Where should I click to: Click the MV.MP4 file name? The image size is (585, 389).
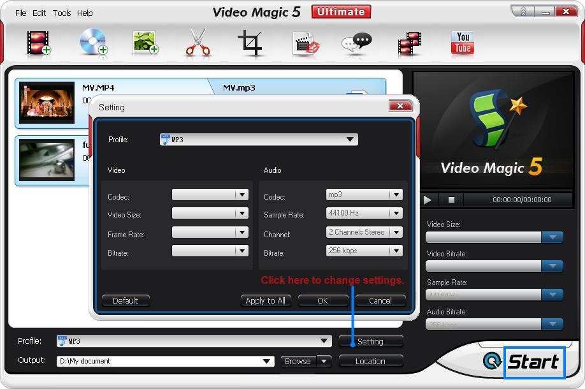(x=98, y=88)
